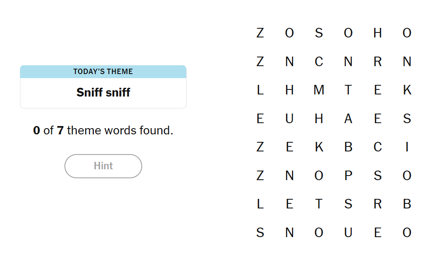
Task: Select the K between E and B
Action: (319, 147)
